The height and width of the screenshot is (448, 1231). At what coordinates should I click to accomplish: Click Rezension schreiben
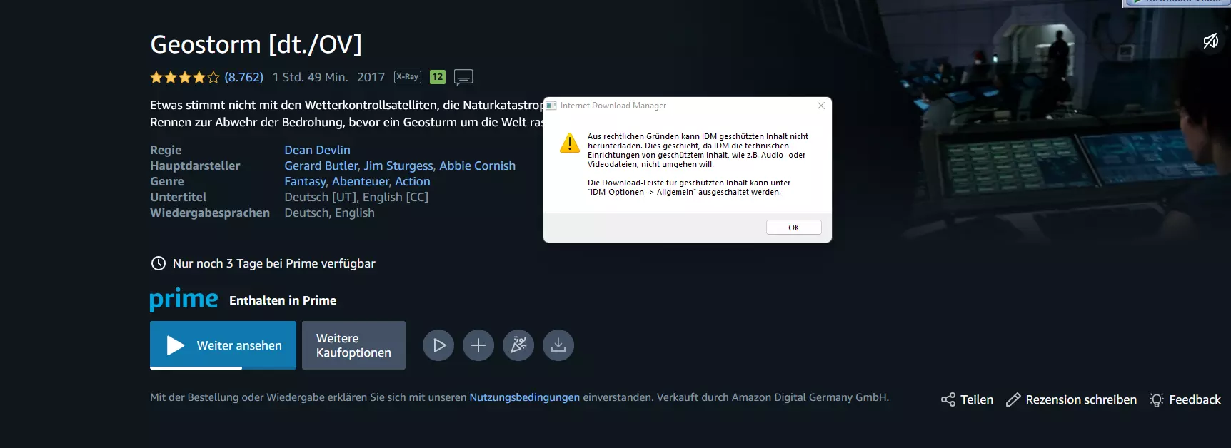click(1071, 399)
